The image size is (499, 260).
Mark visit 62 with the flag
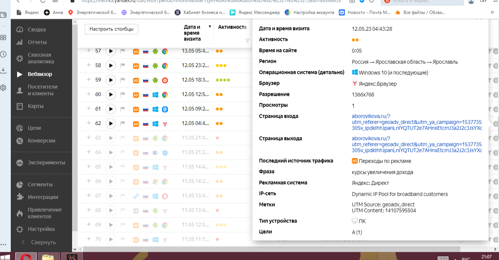coord(123,123)
